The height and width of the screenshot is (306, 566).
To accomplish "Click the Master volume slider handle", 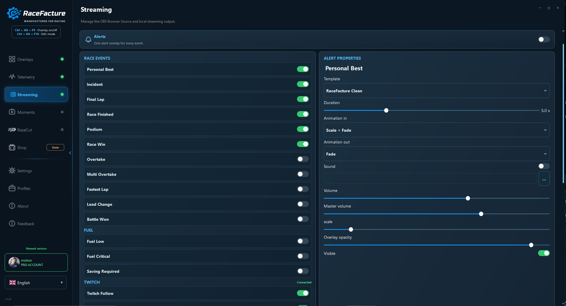I will click(481, 214).
